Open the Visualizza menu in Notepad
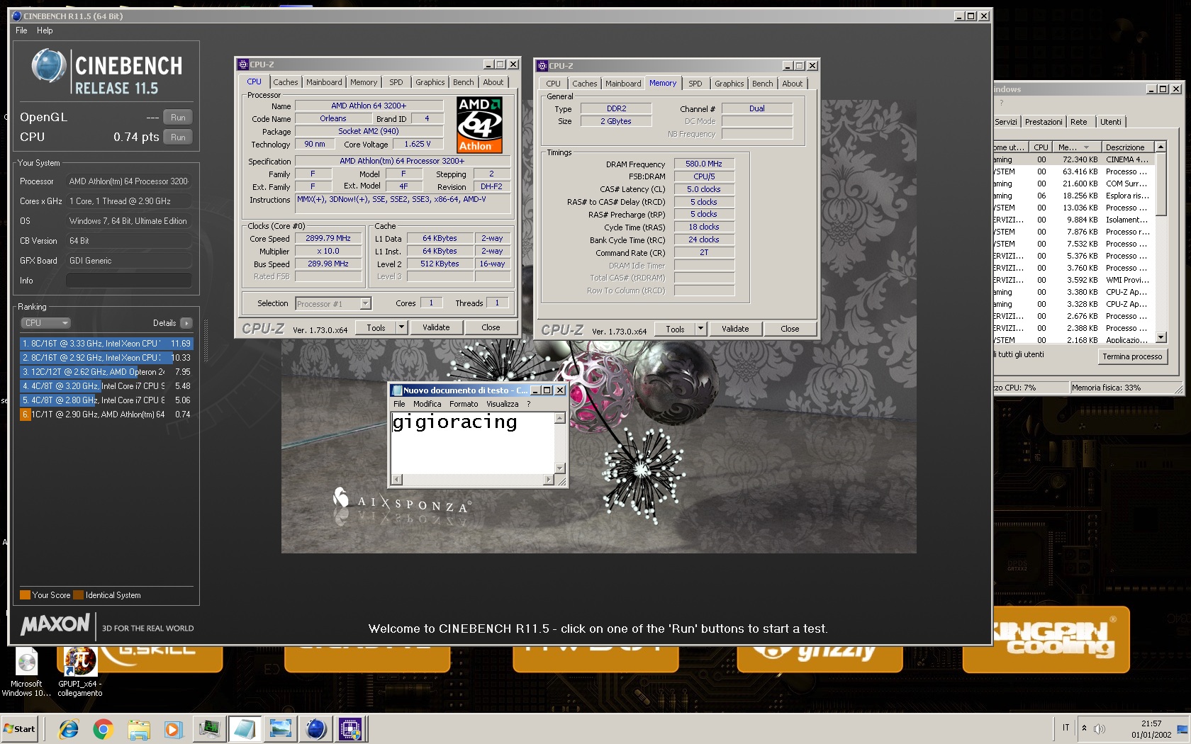The image size is (1191, 744). point(503,404)
